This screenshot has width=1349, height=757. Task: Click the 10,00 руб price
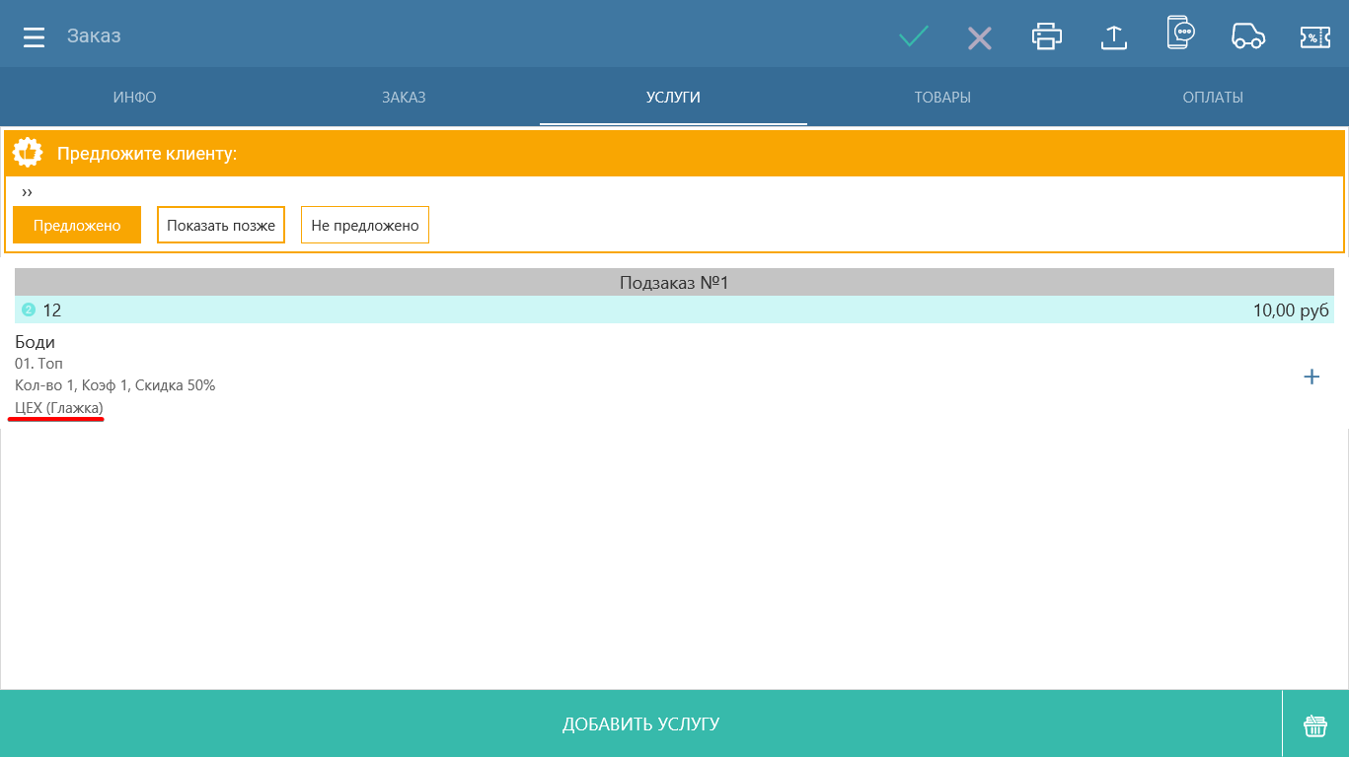pos(1291,310)
